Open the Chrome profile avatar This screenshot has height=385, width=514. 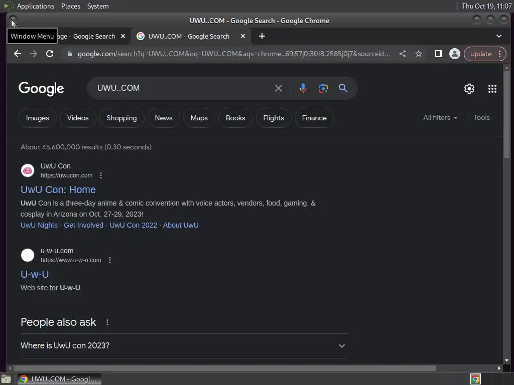click(454, 54)
